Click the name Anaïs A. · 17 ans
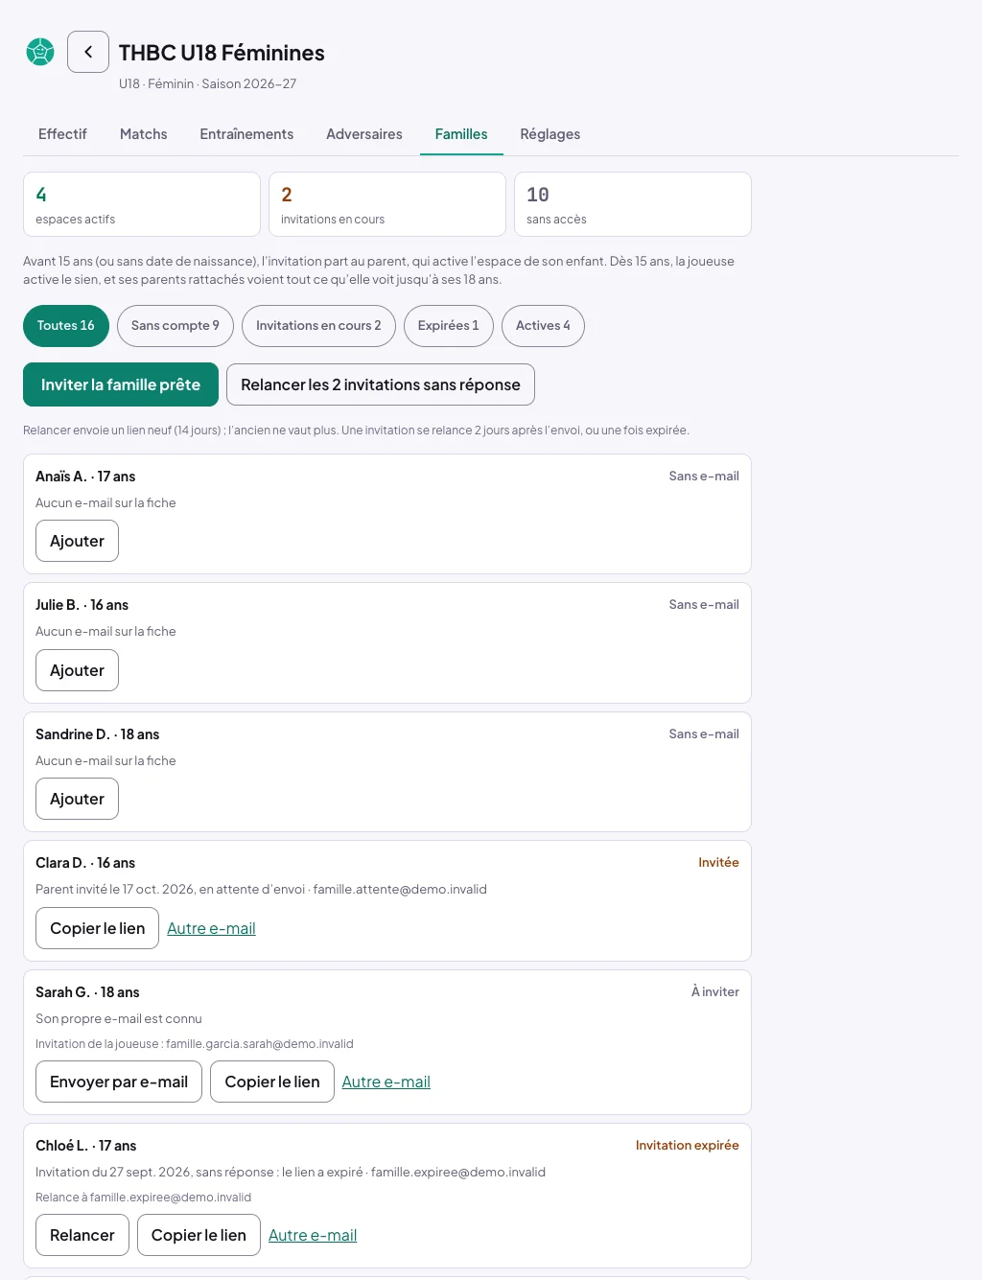The width and height of the screenshot is (982, 1280). (x=85, y=477)
